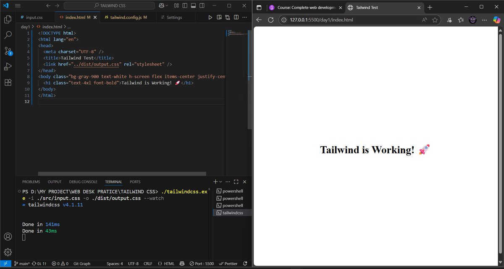Click Prettier in the status bar
Viewport: 504px width, 269px height.
228,264
